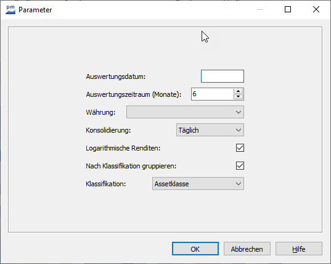Toggle Nach Klassifikation gruppieren checkbox
This screenshot has height=264, width=331.
point(240,166)
